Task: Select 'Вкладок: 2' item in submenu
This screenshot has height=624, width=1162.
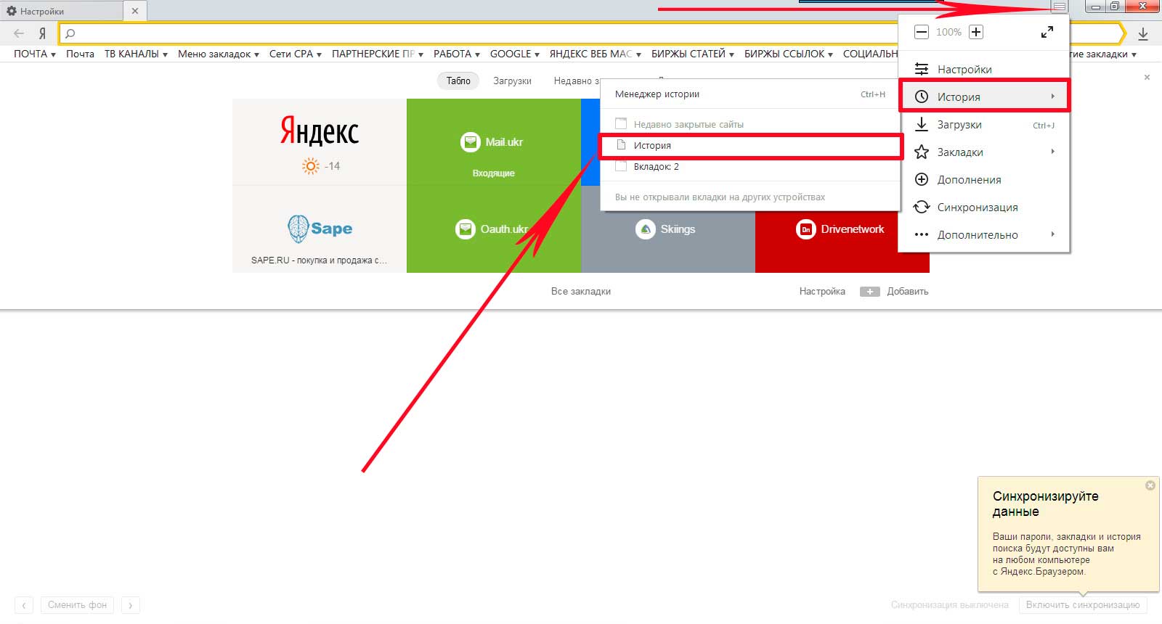Action: click(x=750, y=166)
